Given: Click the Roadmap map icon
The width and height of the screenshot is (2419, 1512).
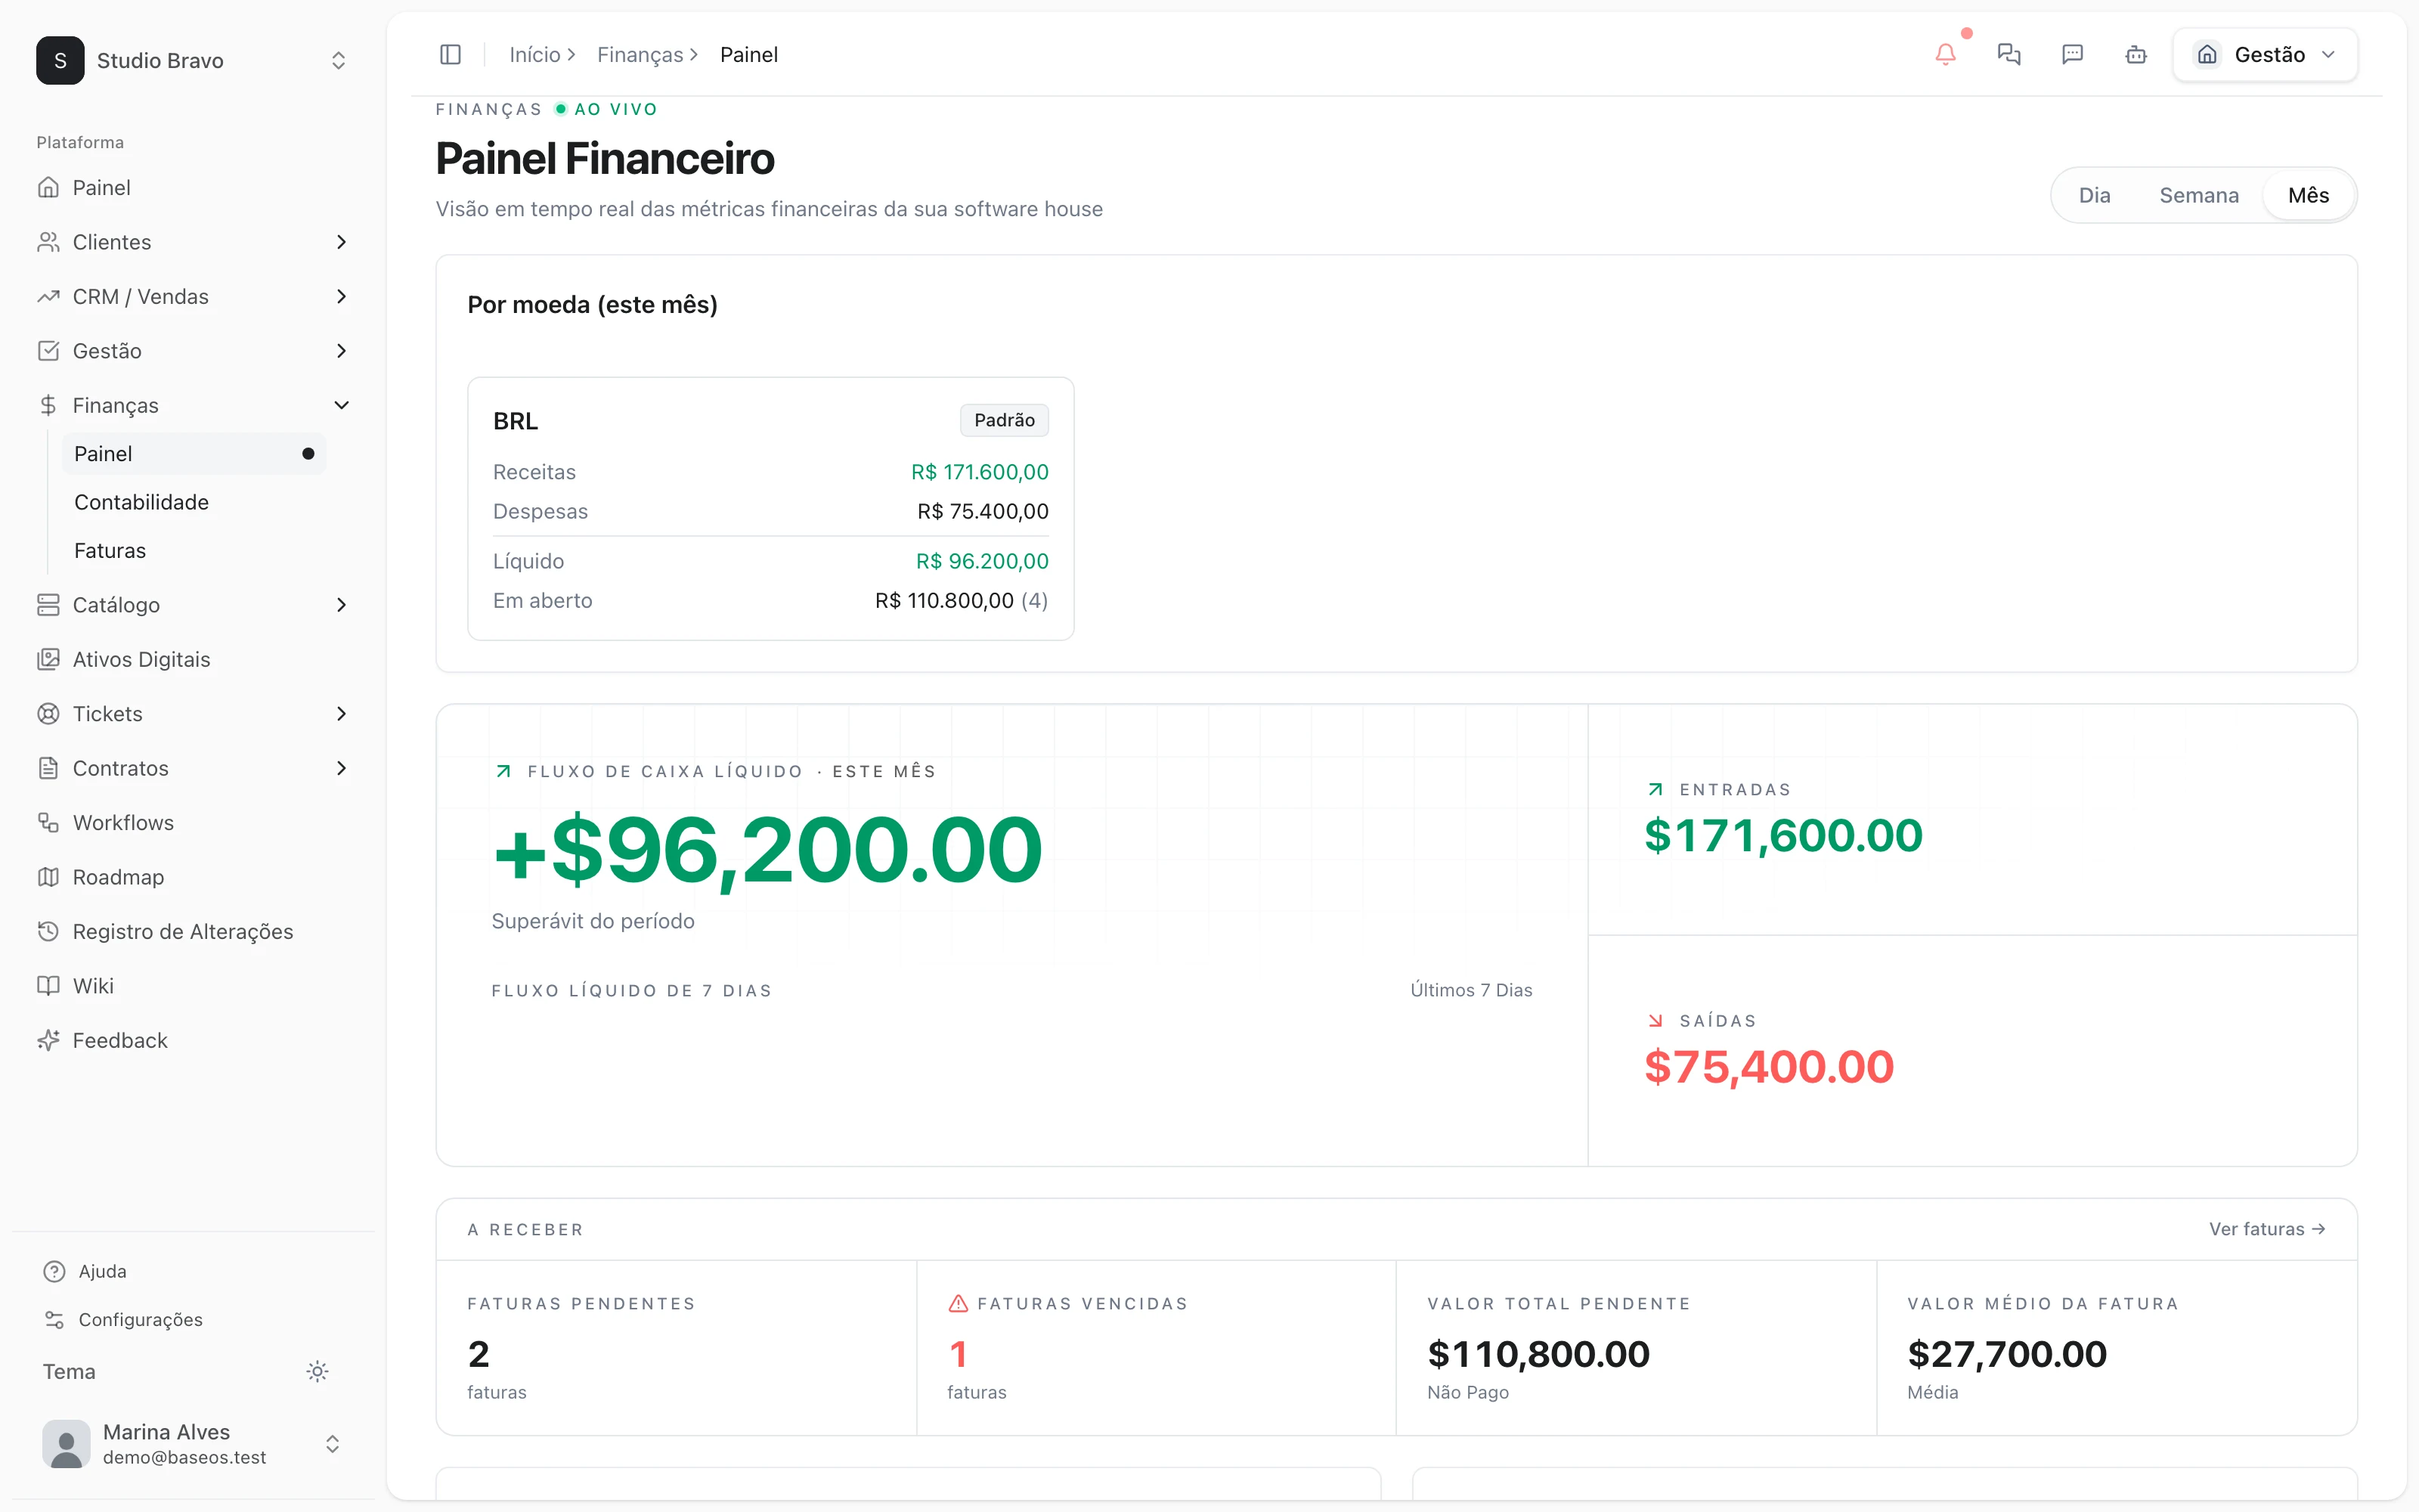Looking at the screenshot, I should [48, 877].
